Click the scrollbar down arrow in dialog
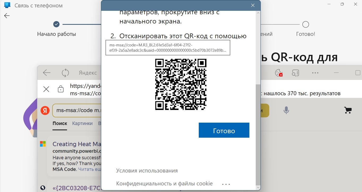This screenshot has width=362, height=192. [258, 187]
